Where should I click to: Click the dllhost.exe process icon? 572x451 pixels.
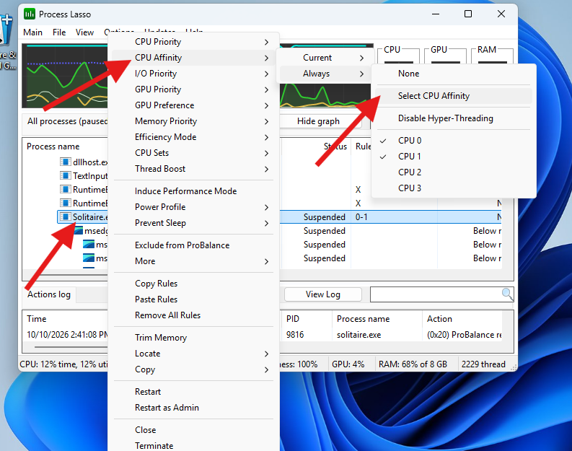coord(66,162)
